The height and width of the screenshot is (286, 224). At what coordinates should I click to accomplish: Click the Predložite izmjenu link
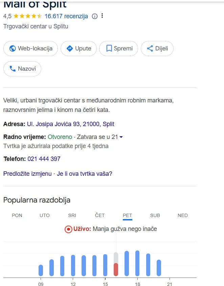point(27,174)
